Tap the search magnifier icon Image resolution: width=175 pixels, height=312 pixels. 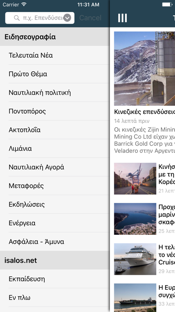click(17, 18)
